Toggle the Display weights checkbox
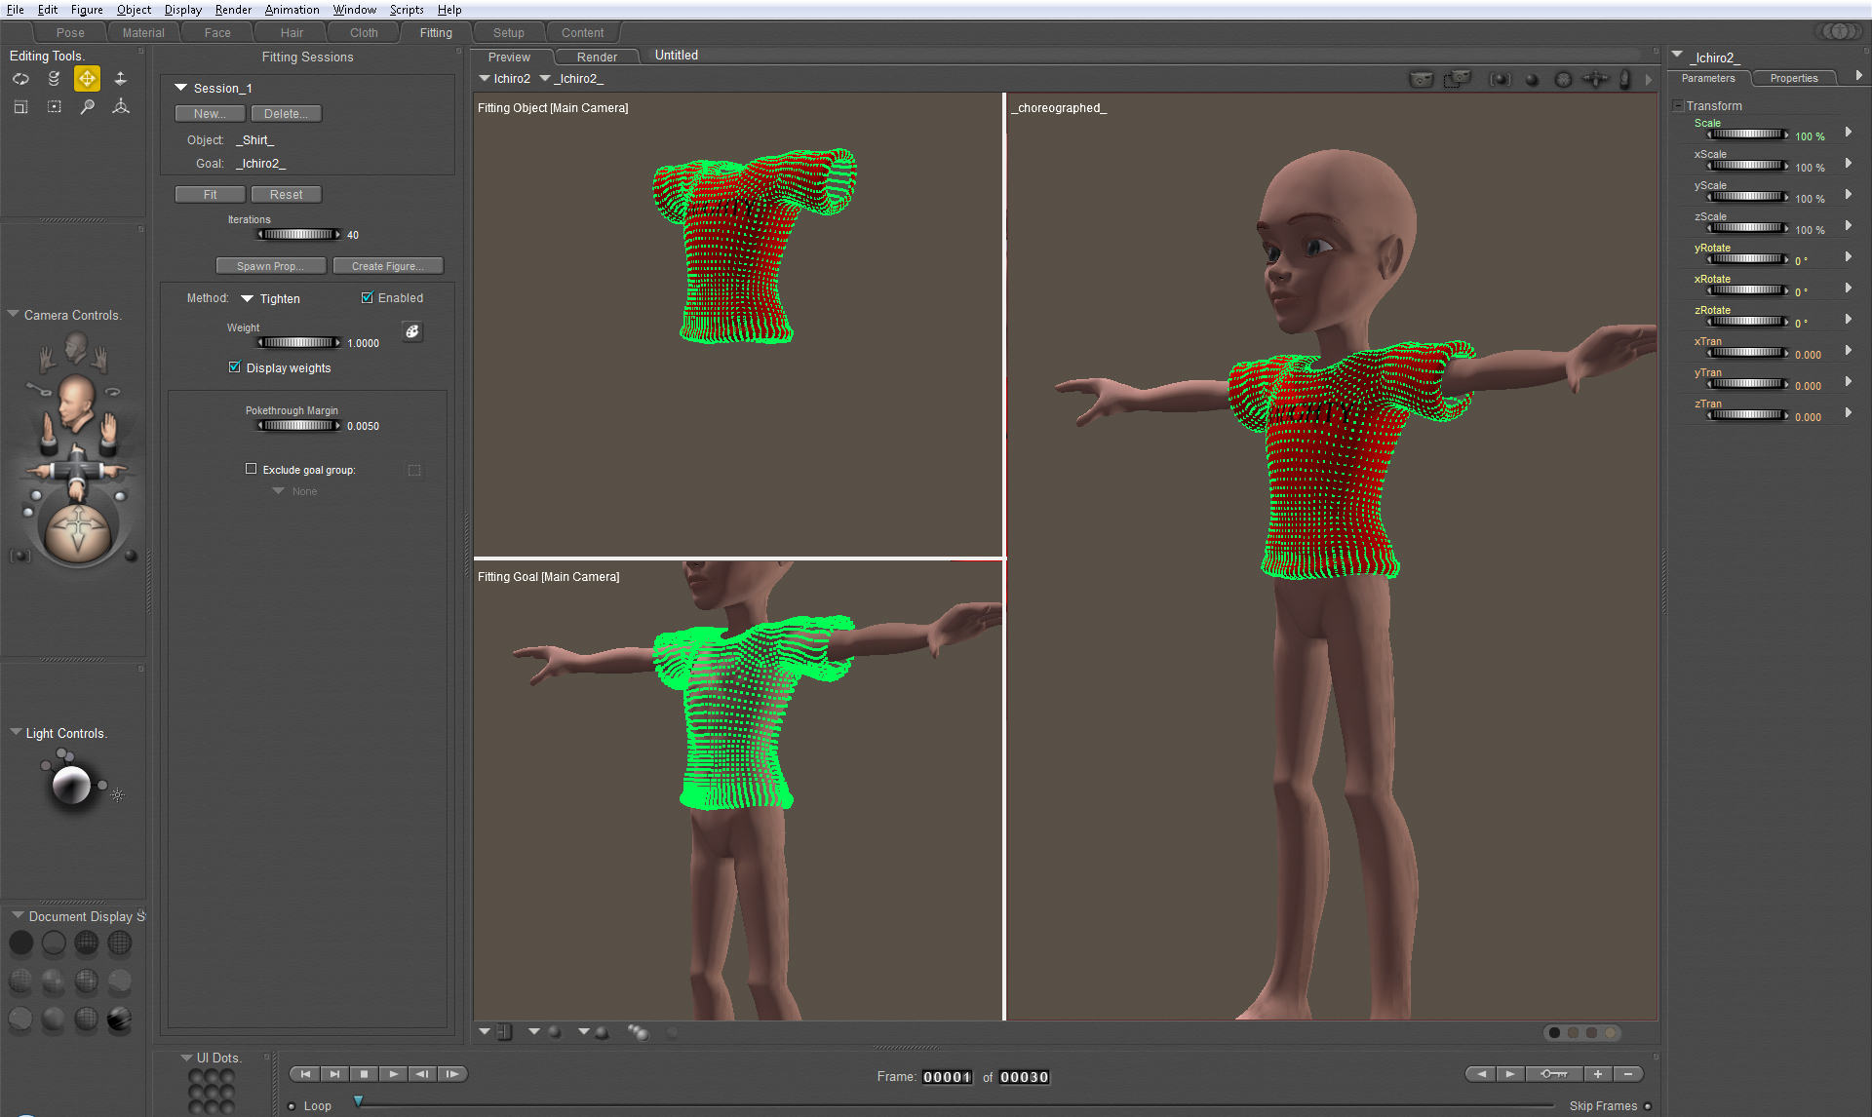 (233, 367)
